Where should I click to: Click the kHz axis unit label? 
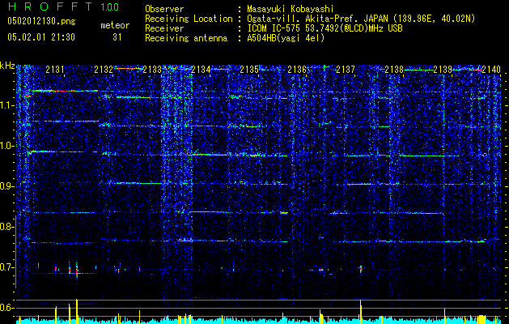7,66
